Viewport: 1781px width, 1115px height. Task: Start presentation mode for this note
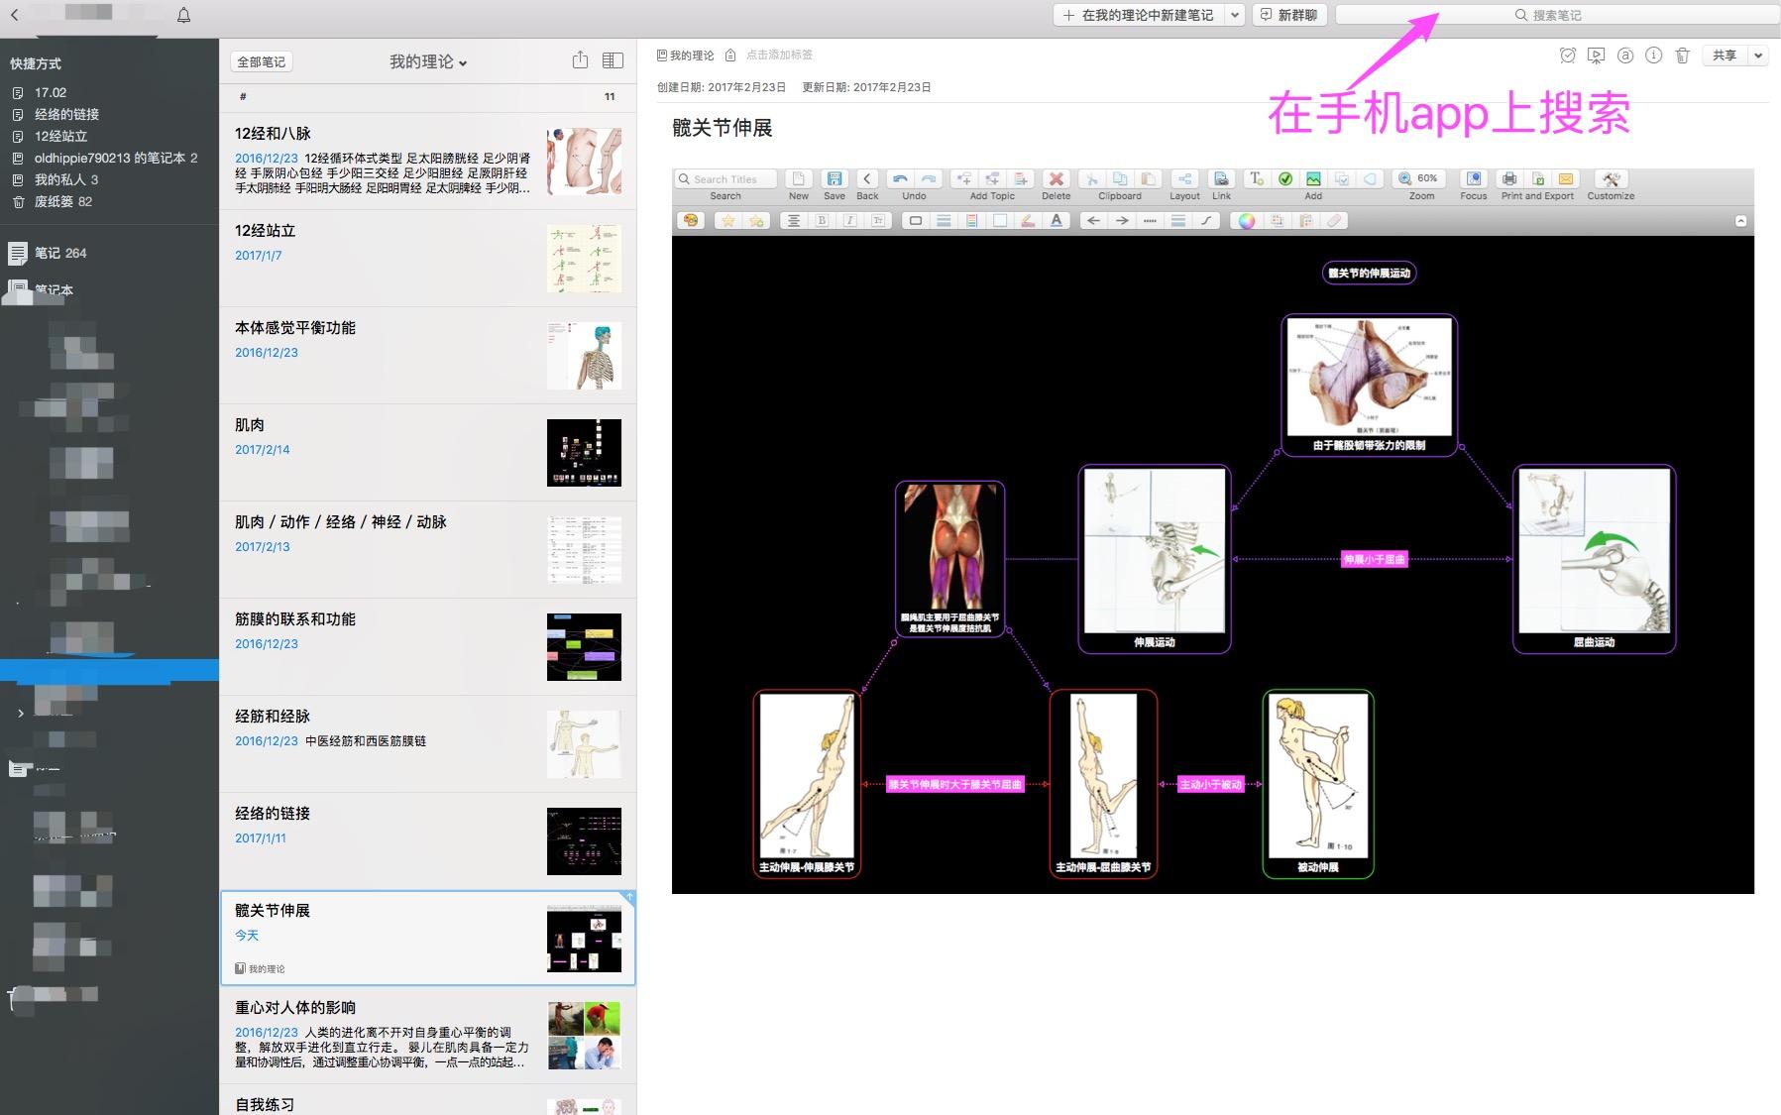1596,56
